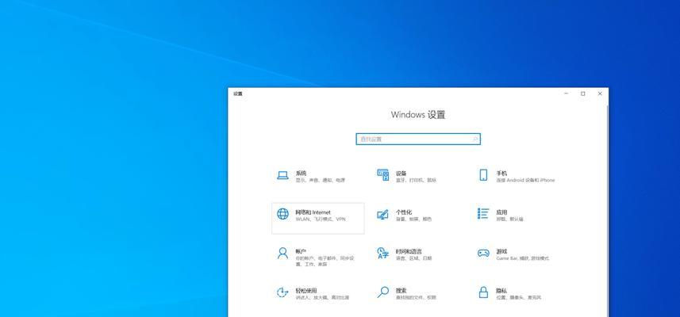Open the 时间和语言 (Time & Language) icon
Screen dimensions: 680x317
(x=382, y=253)
